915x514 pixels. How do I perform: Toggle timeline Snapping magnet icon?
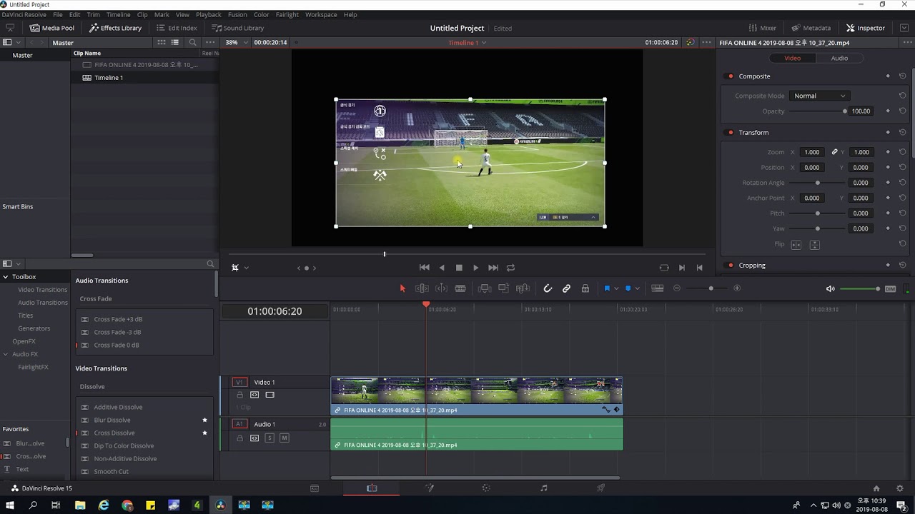click(548, 288)
